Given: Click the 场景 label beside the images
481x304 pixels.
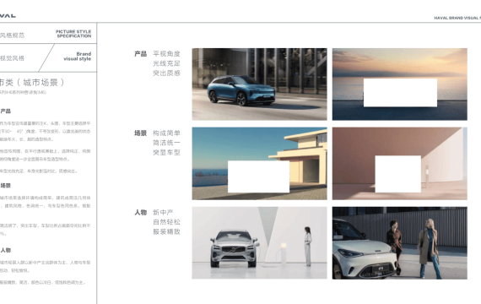Looking at the screenshot, I should 140,133.
